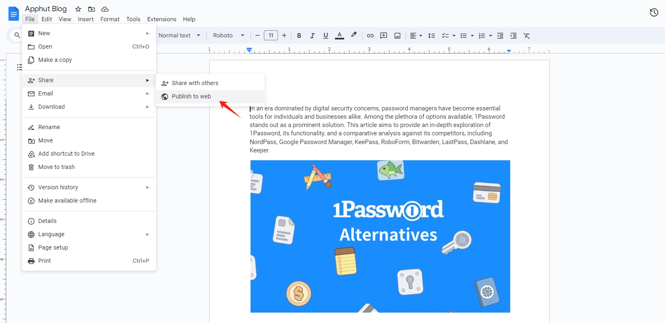
Task: Click the checklist icon
Action: tap(445, 36)
